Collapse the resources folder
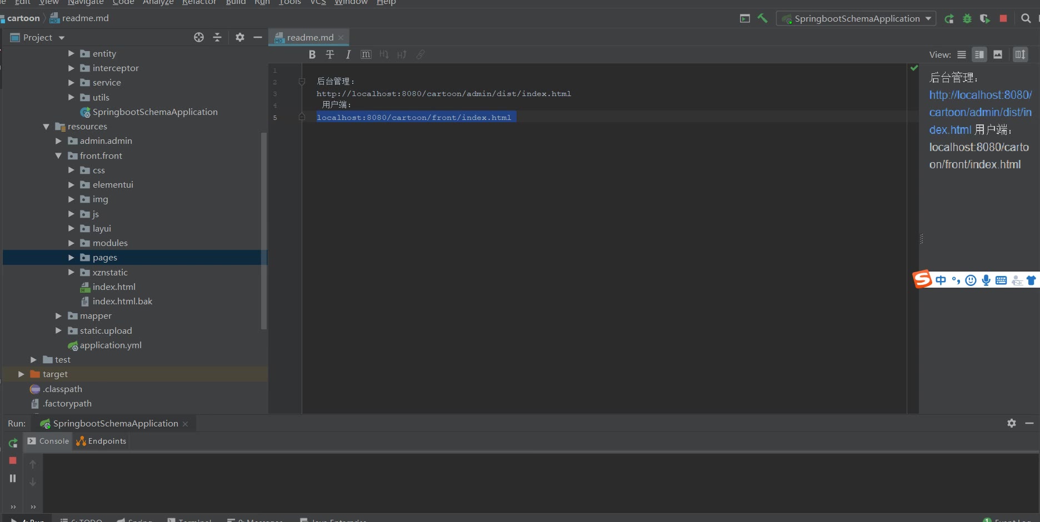Image resolution: width=1040 pixels, height=522 pixels. [x=46, y=127]
